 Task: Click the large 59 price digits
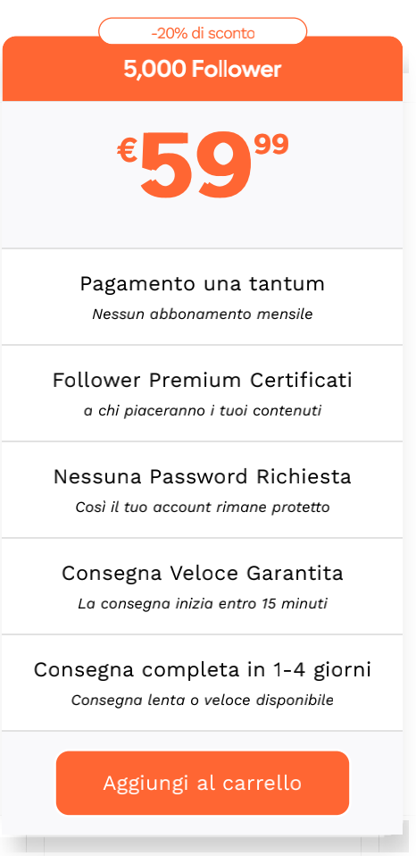pyautogui.click(x=196, y=165)
